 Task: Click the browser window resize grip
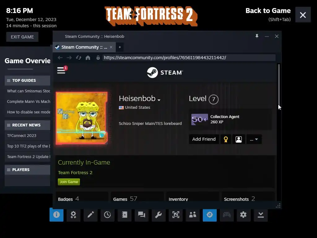click(278, 206)
